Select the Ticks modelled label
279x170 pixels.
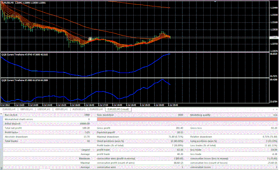(x=105, y=115)
